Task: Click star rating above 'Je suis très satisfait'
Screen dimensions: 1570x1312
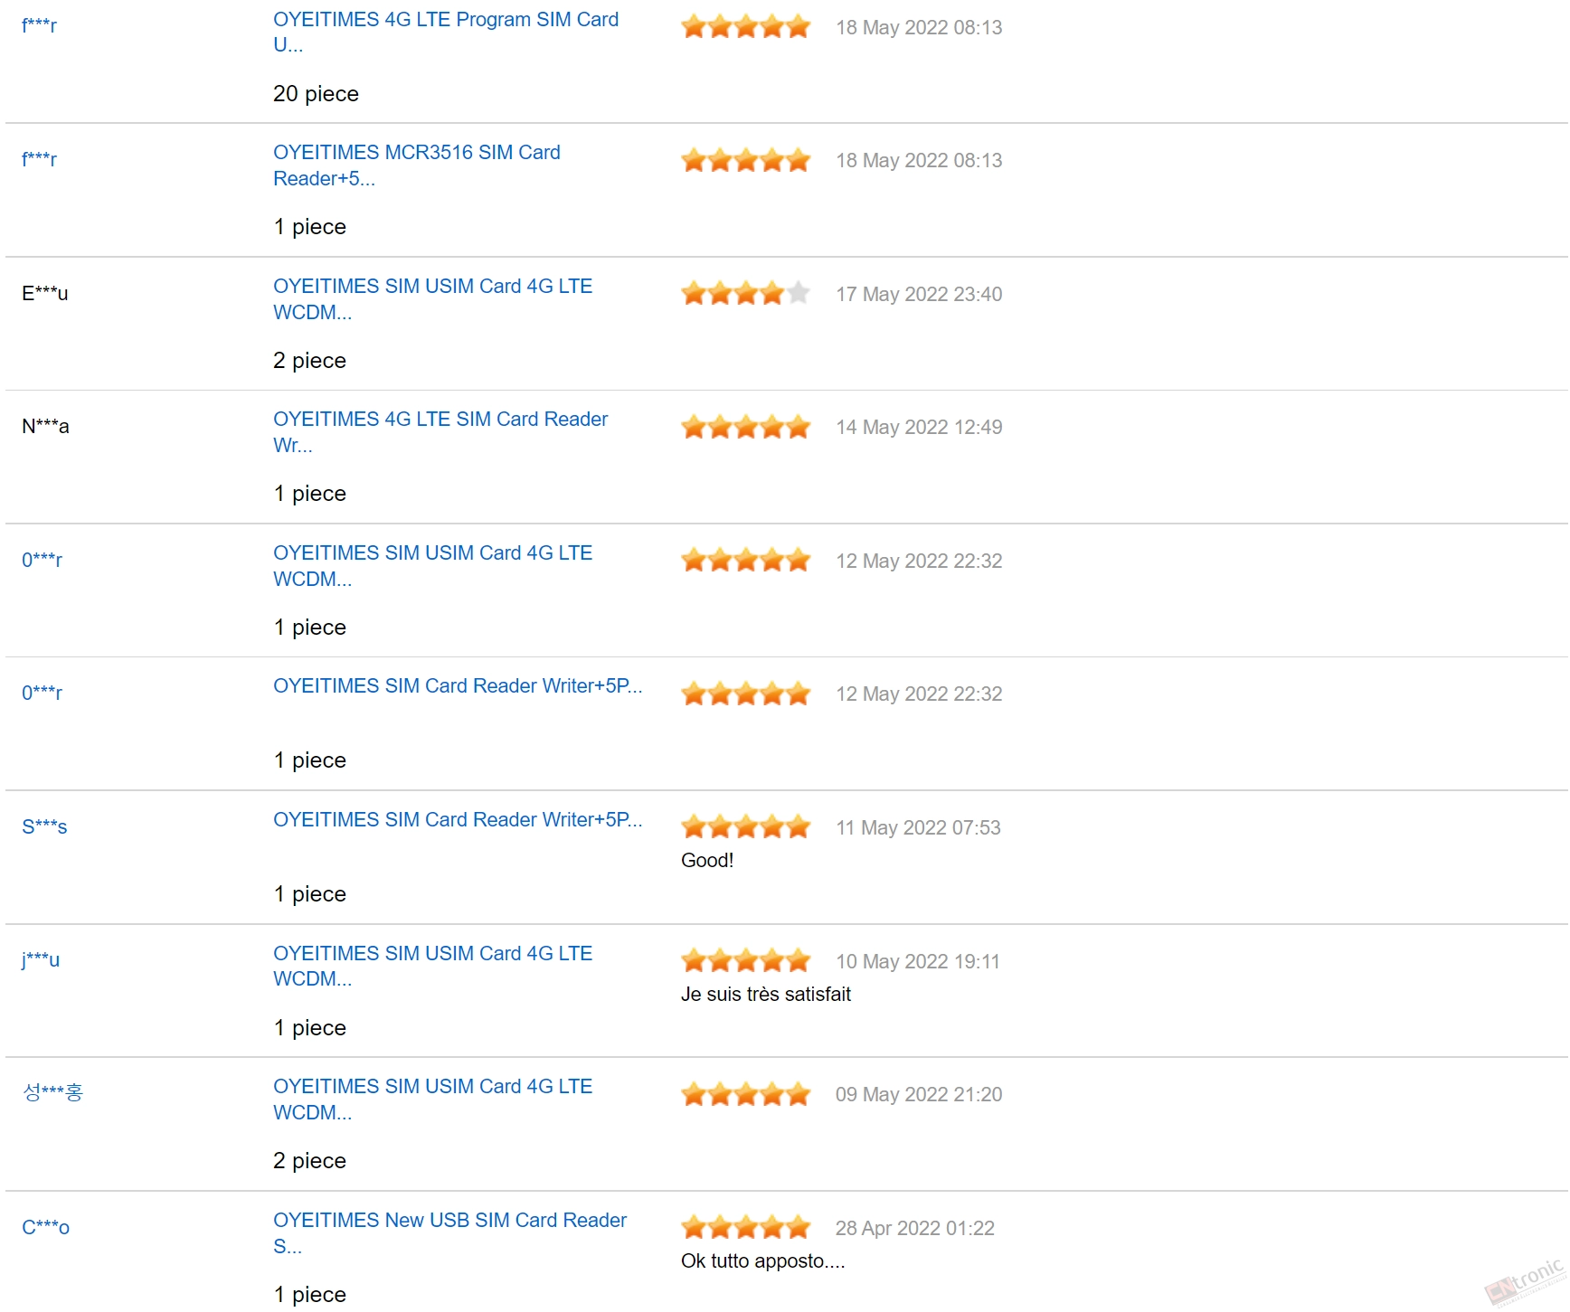Action: (x=745, y=960)
